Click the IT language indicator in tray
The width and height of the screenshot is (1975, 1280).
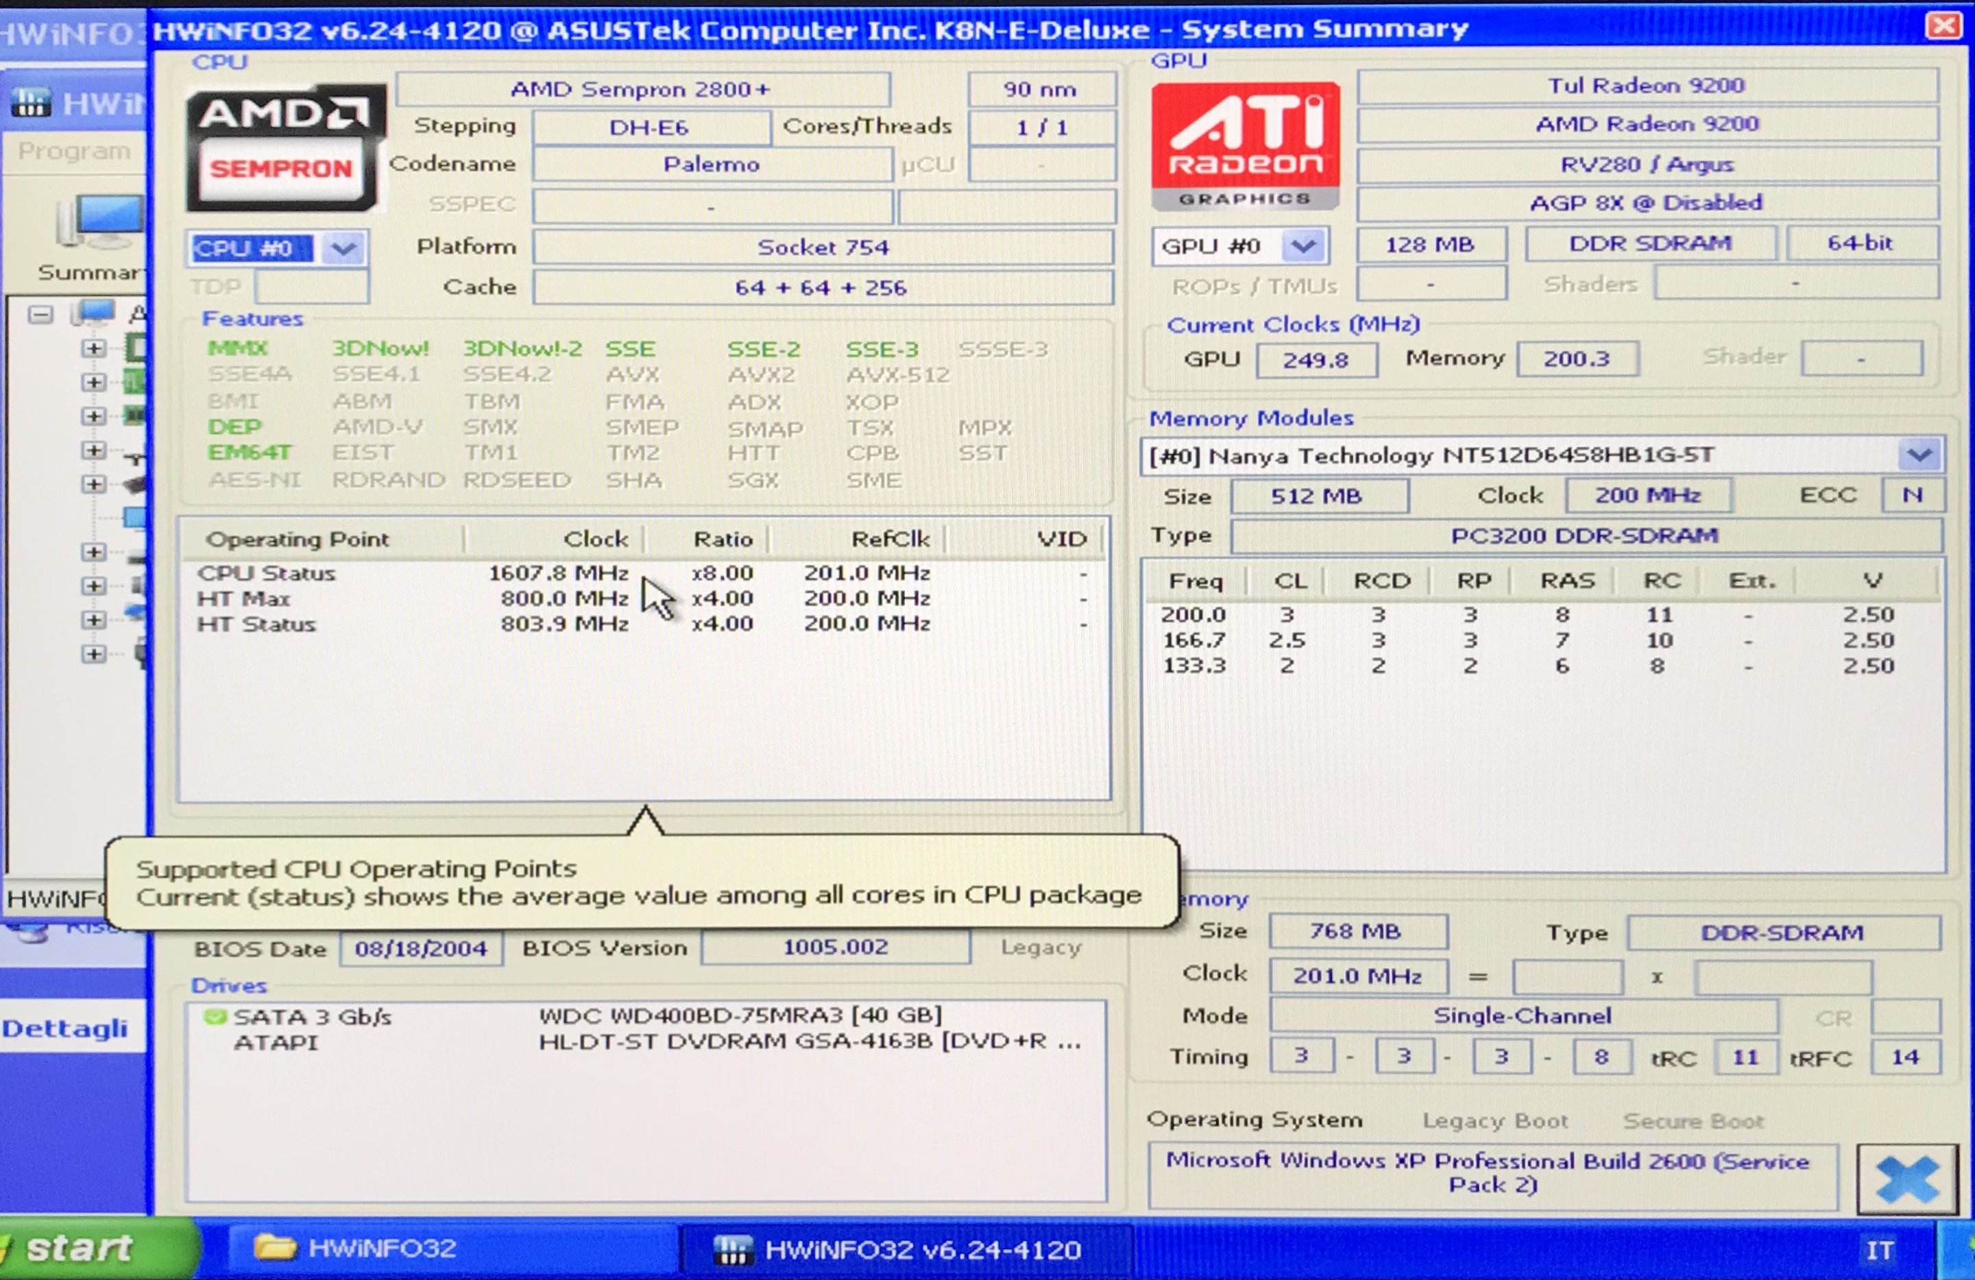pos(1879,1250)
